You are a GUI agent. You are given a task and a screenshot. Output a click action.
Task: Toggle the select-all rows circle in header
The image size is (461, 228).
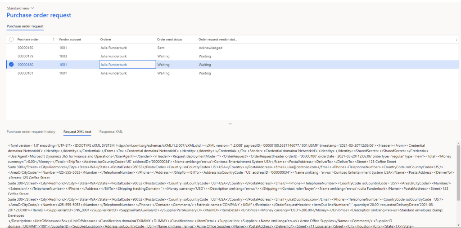(x=11, y=39)
